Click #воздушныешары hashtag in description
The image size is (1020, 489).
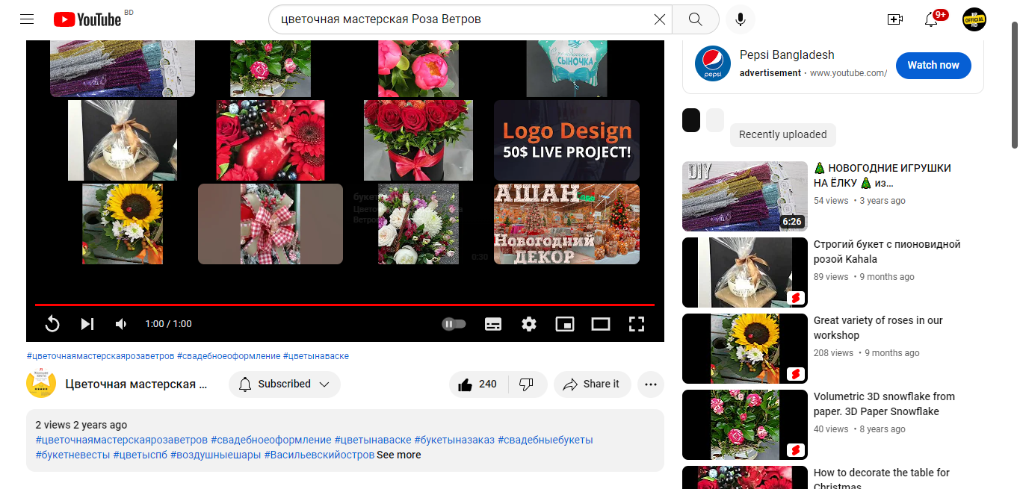click(x=216, y=455)
